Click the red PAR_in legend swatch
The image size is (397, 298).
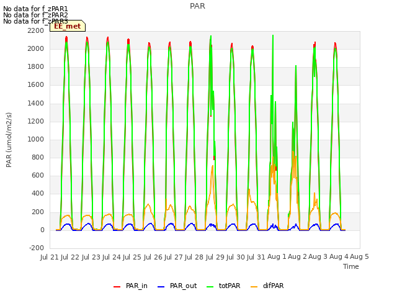coord(117,287)
